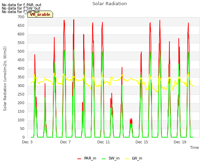Click the 450 y-axis tick label

coord(21,60)
